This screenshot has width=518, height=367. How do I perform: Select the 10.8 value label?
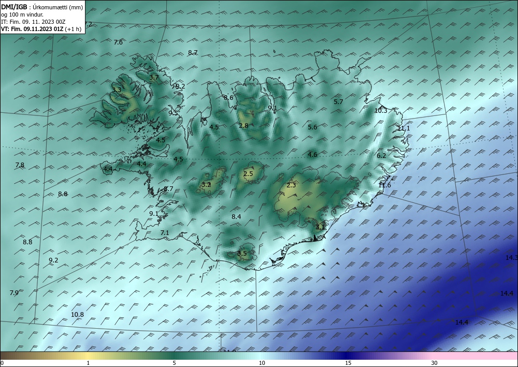coord(77,315)
